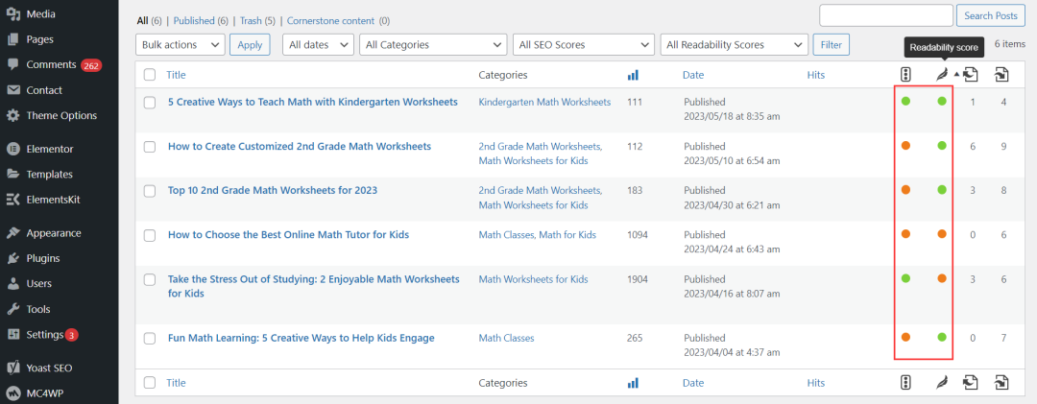Open Theme Options in the sidebar
The image size is (1037, 404).
(x=61, y=115)
